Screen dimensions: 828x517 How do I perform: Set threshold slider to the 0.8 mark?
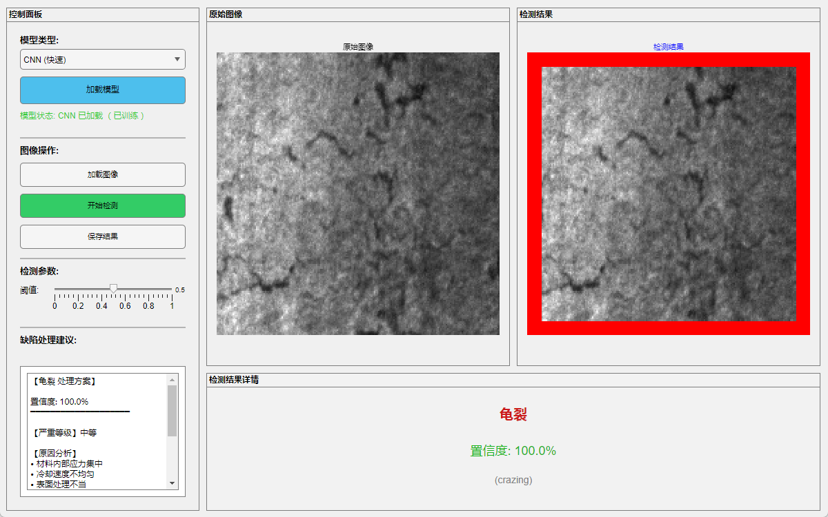tap(148, 289)
